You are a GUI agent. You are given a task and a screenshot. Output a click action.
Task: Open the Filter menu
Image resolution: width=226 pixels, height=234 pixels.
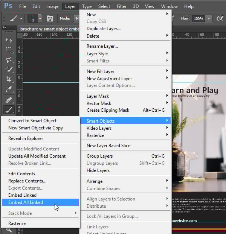pyautogui.click(x=122, y=6)
